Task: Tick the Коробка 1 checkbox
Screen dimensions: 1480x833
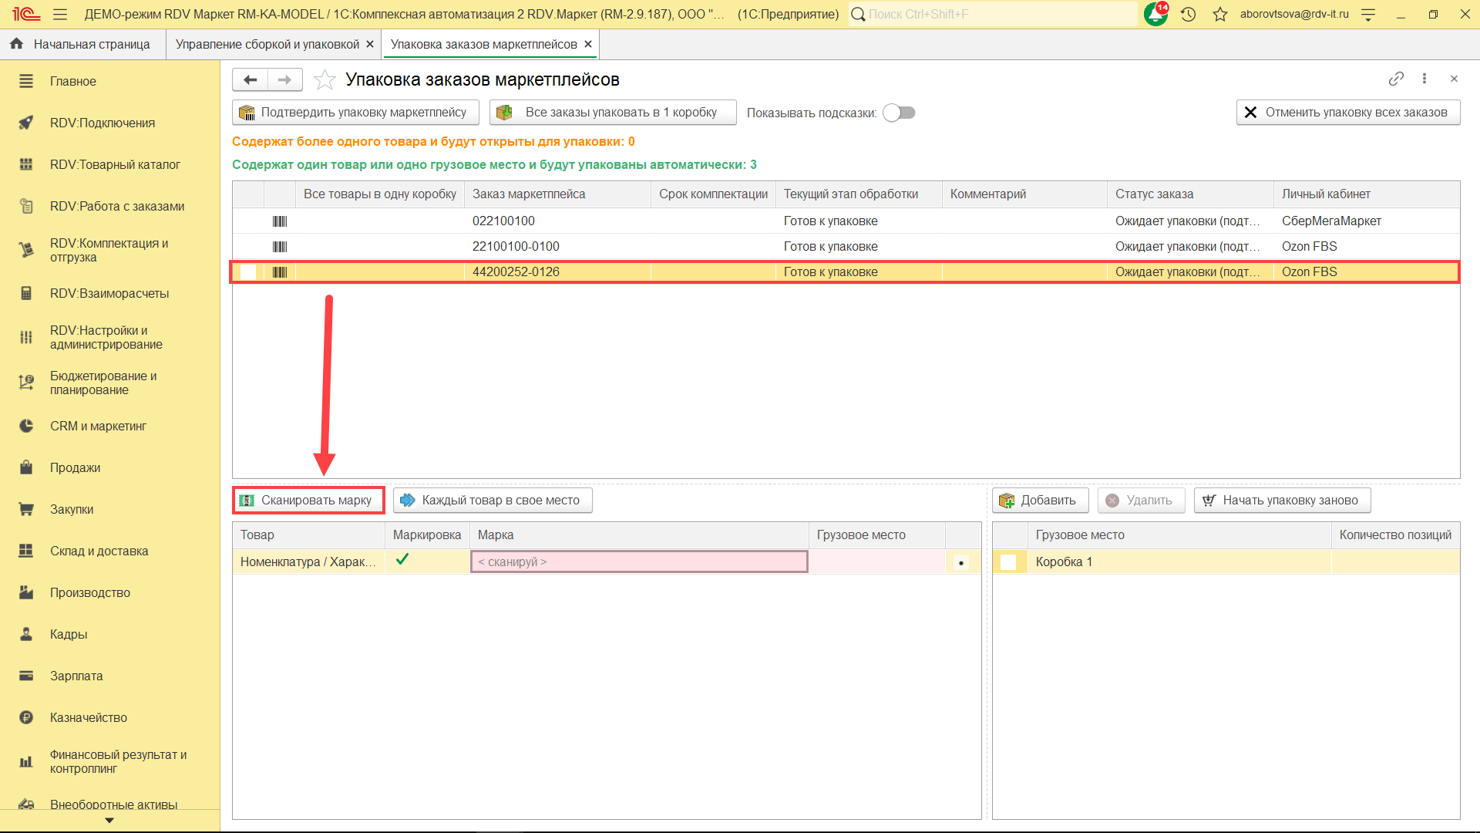Action: 1008,562
